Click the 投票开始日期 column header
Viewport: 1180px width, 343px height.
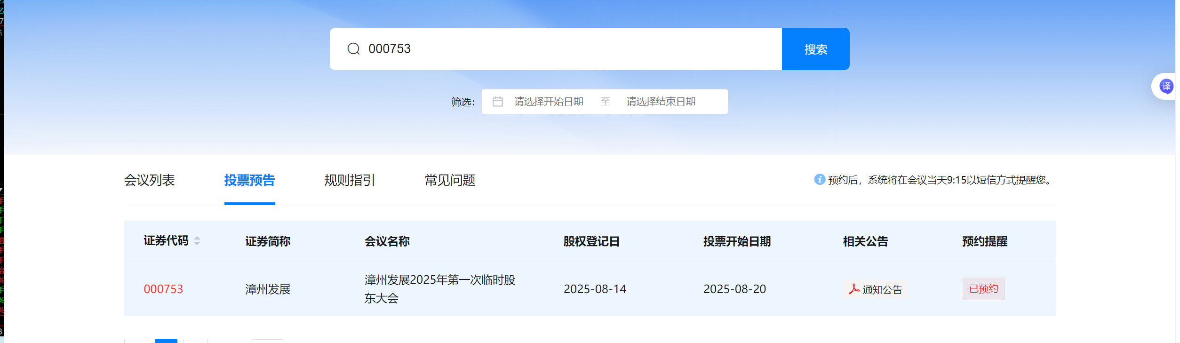[x=737, y=241]
